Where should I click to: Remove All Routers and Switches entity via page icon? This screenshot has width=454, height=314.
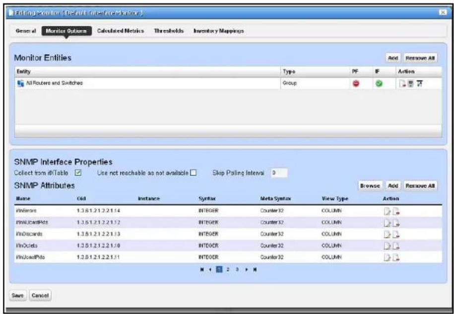[403, 83]
